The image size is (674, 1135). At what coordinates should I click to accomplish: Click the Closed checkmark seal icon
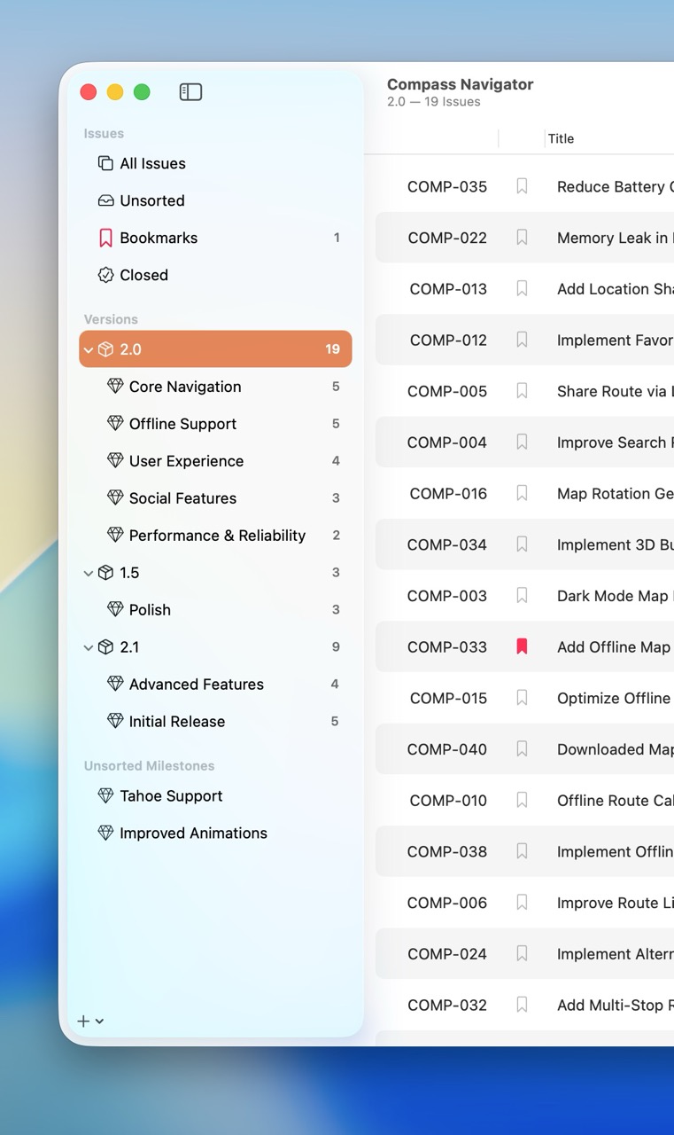point(105,275)
